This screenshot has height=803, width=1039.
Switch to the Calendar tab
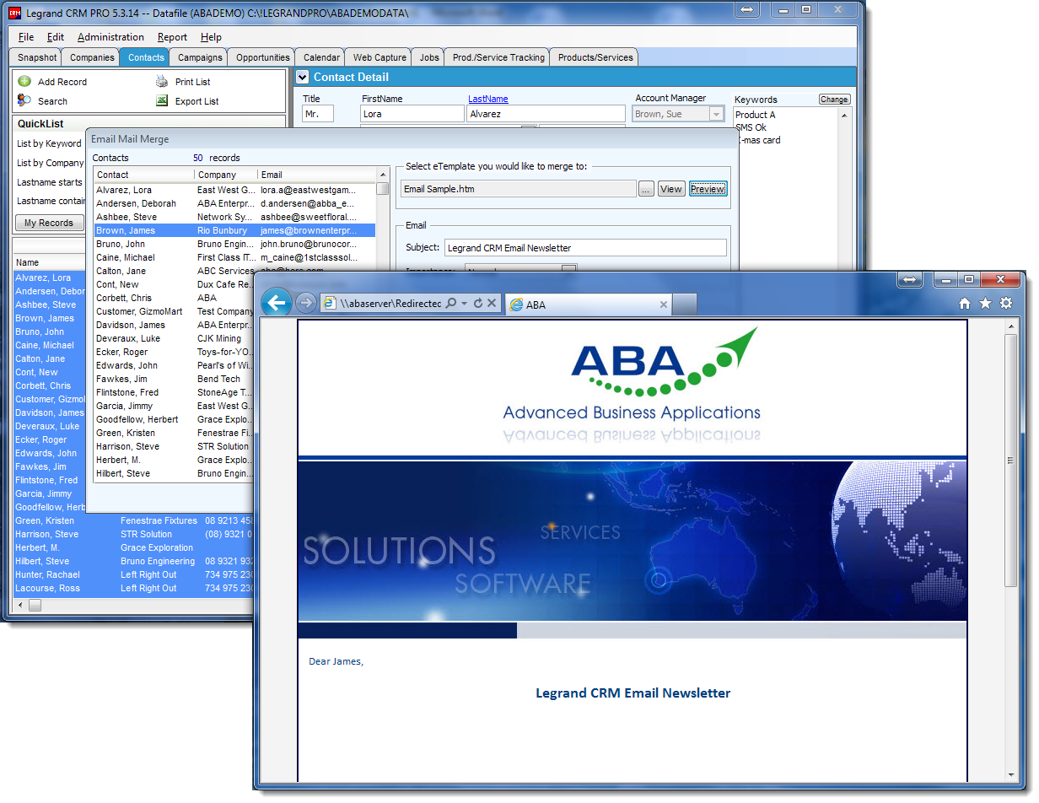point(321,57)
